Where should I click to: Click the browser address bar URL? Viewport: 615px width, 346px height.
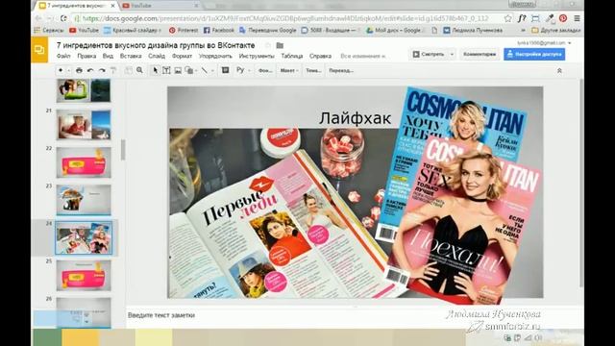(285, 18)
